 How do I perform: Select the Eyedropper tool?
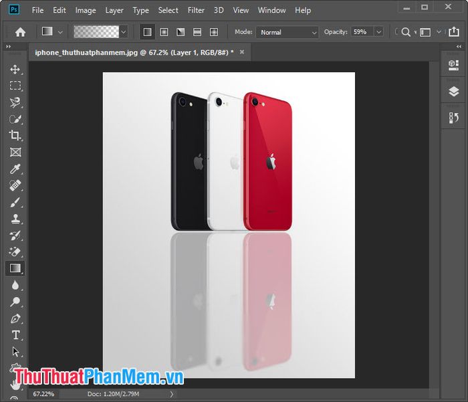click(x=15, y=169)
